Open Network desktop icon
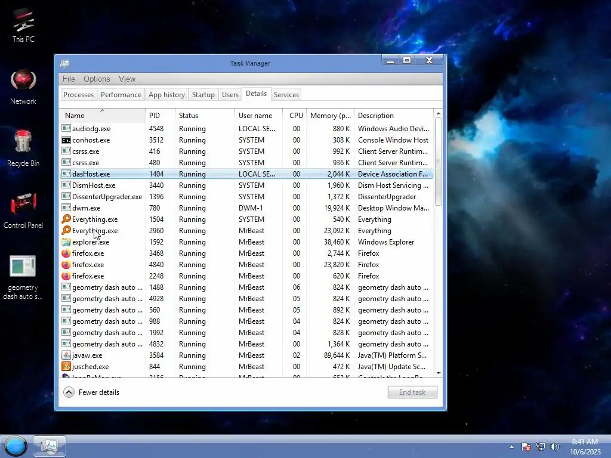The width and height of the screenshot is (611, 458). click(x=23, y=87)
